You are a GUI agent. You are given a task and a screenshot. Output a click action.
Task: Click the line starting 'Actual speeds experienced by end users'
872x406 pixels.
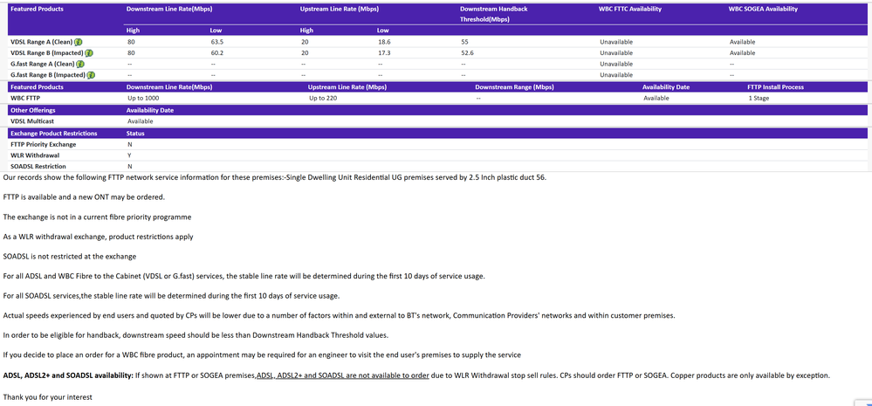pos(339,315)
